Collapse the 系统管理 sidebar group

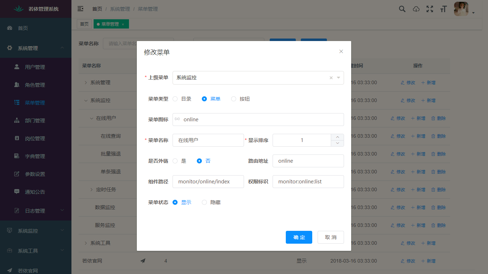point(36,48)
